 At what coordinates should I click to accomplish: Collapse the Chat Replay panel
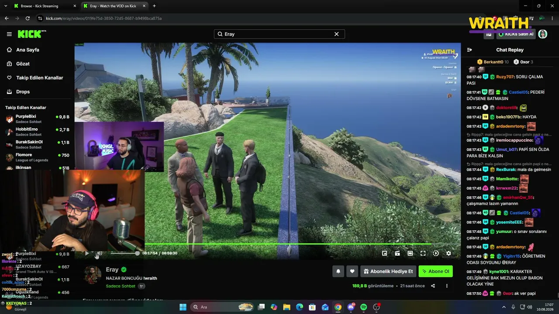469,50
